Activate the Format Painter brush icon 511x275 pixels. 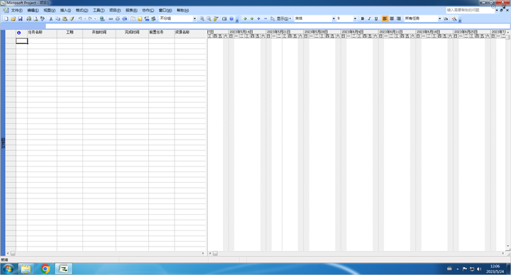[x=72, y=19]
